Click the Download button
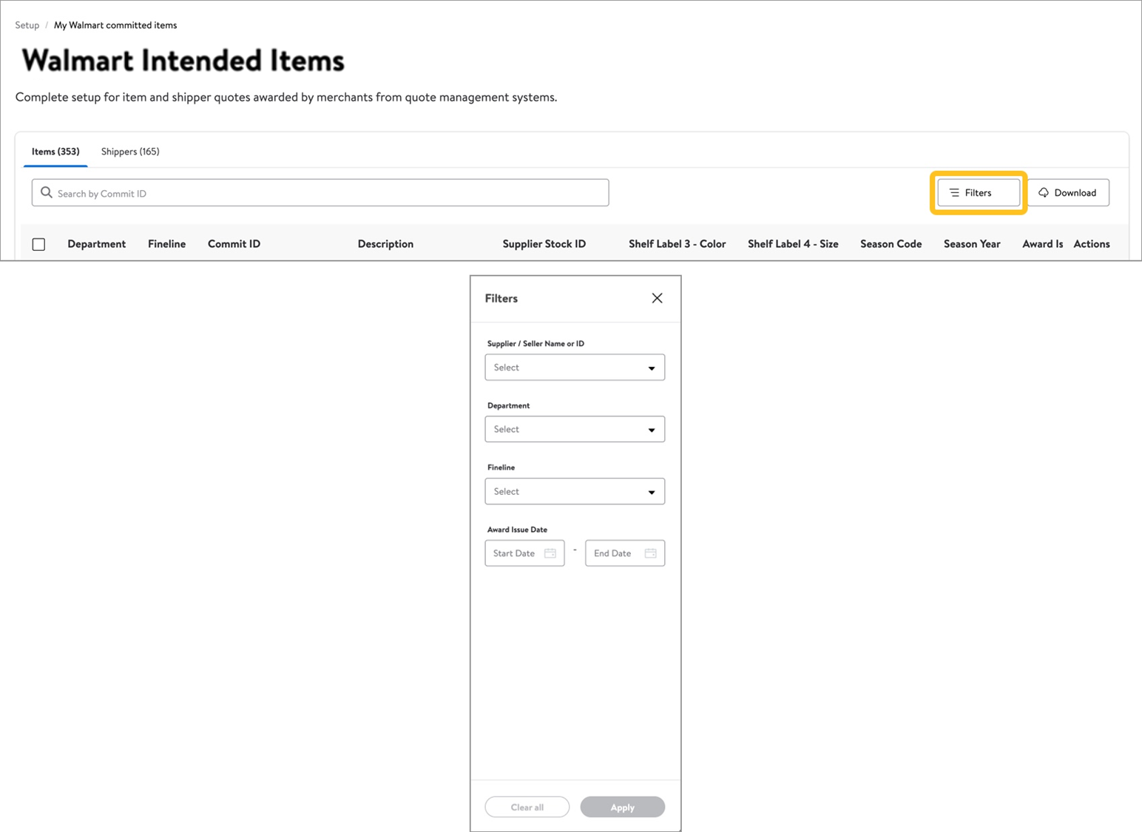Viewport: 1142px width, 832px height. [1068, 193]
